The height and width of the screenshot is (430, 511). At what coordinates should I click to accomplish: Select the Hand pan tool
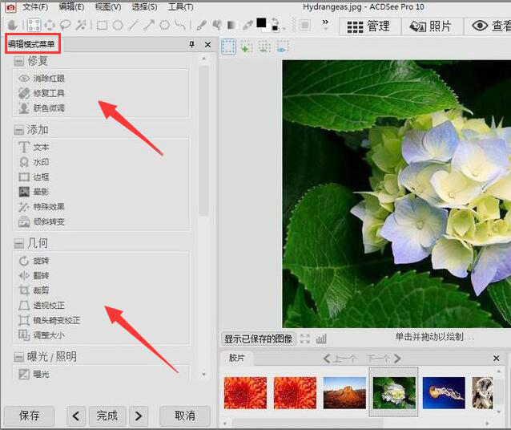tap(12, 25)
